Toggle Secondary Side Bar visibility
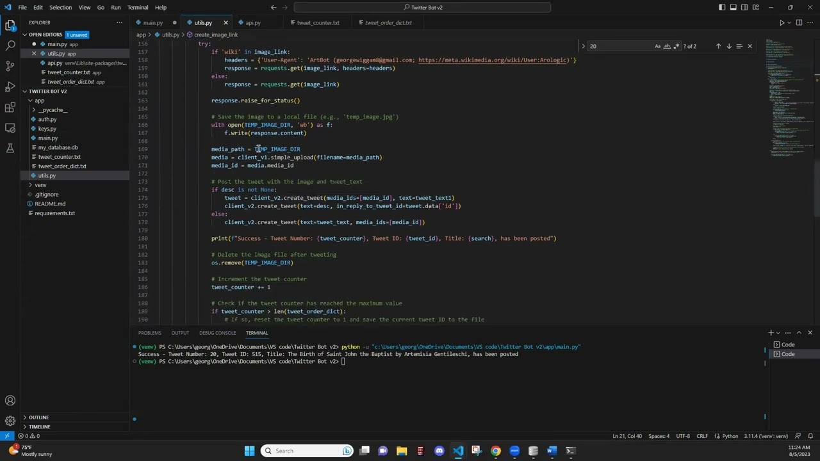820x461 pixels. click(x=744, y=8)
